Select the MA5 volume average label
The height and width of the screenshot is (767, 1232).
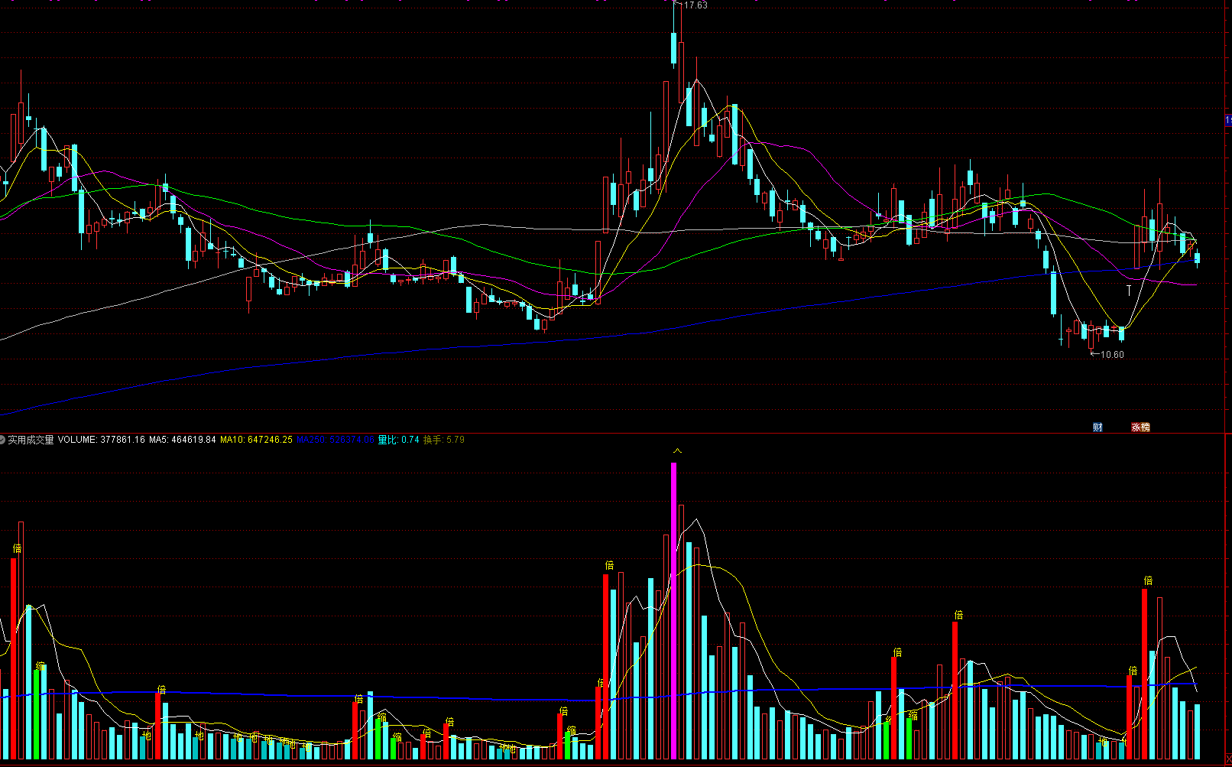(x=182, y=440)
